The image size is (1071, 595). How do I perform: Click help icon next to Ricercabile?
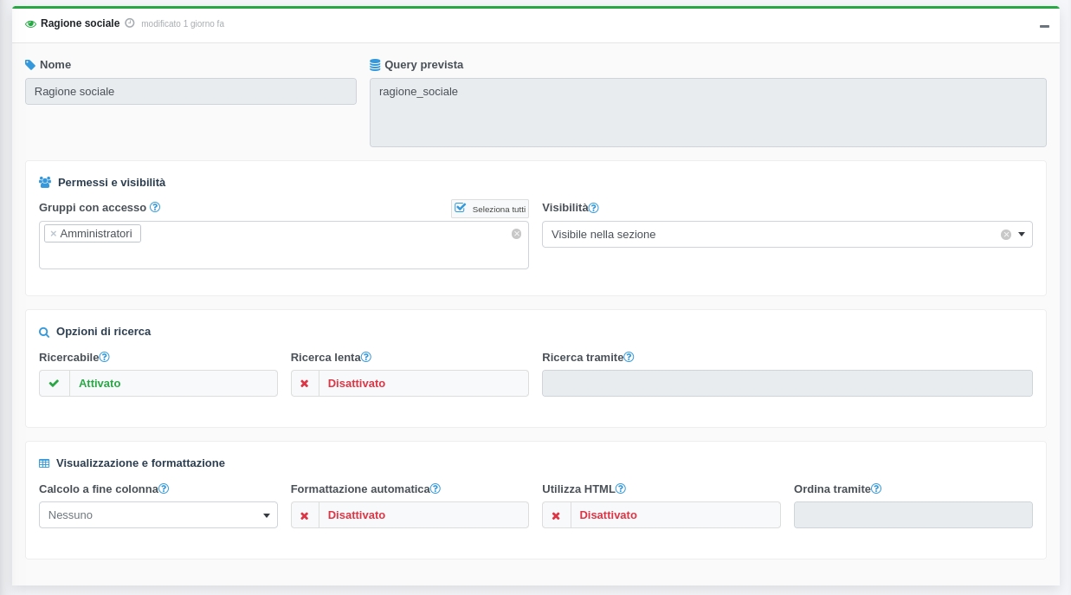click(105, 357)
